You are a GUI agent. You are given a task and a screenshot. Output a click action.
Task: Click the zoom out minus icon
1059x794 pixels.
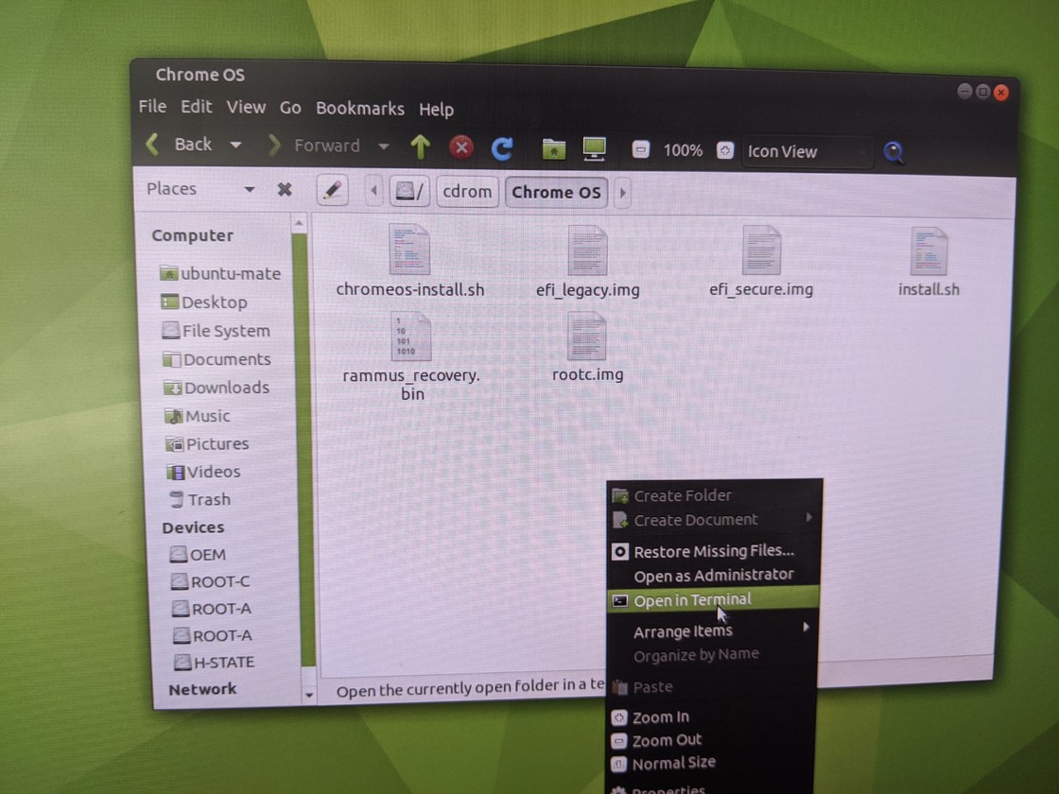pos(641,149)
